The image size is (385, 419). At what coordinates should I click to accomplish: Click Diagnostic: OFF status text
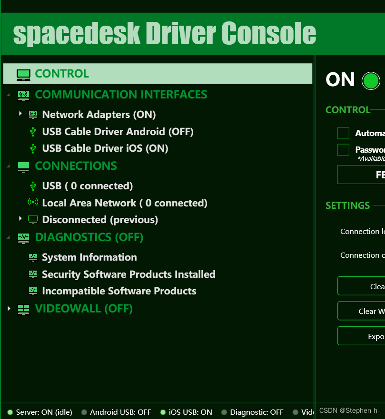257,412
